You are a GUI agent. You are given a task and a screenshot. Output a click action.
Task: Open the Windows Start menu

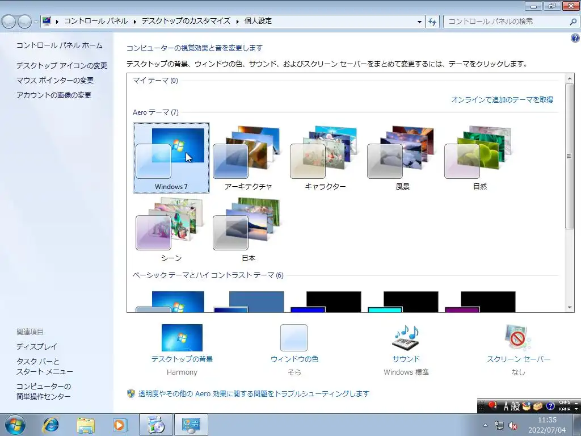(x=15, y=425)
